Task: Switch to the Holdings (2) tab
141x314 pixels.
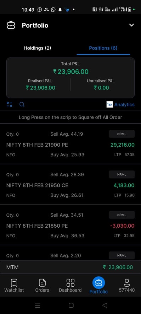Action: [37, 48]
